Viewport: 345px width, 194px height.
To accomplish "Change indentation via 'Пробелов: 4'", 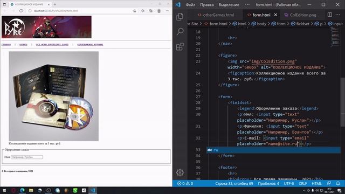I will point(268,183).
